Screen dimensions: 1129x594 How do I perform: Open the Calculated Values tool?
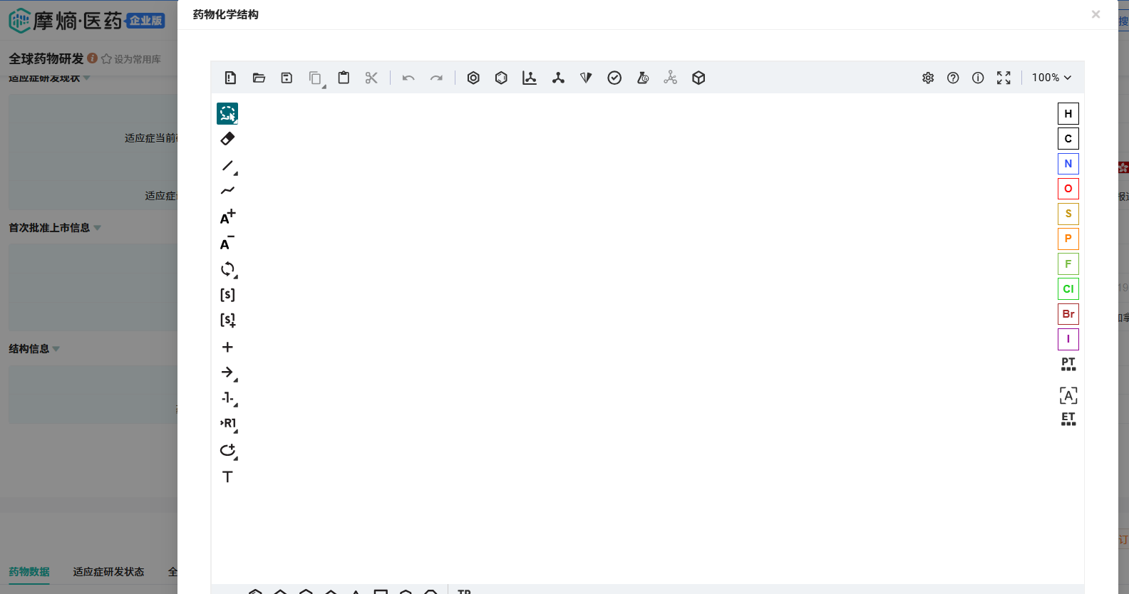point(643,78)
